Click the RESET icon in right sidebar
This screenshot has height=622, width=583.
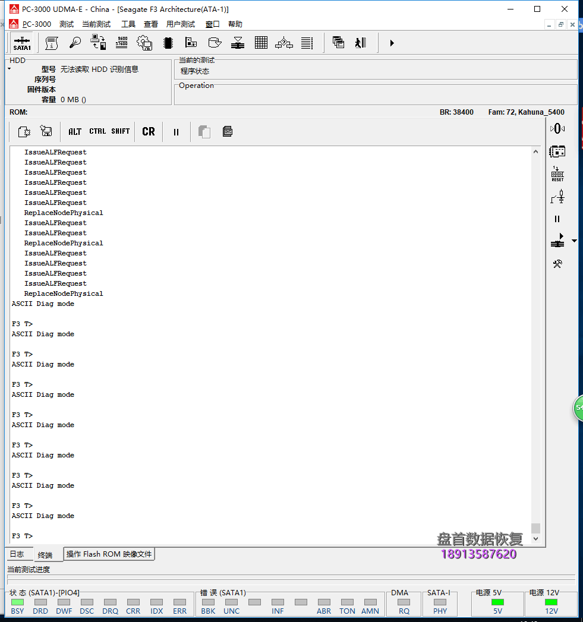pos(557,173)
